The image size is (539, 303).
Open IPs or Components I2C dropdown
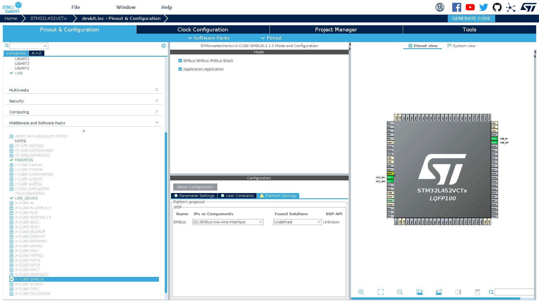point(228,222)
